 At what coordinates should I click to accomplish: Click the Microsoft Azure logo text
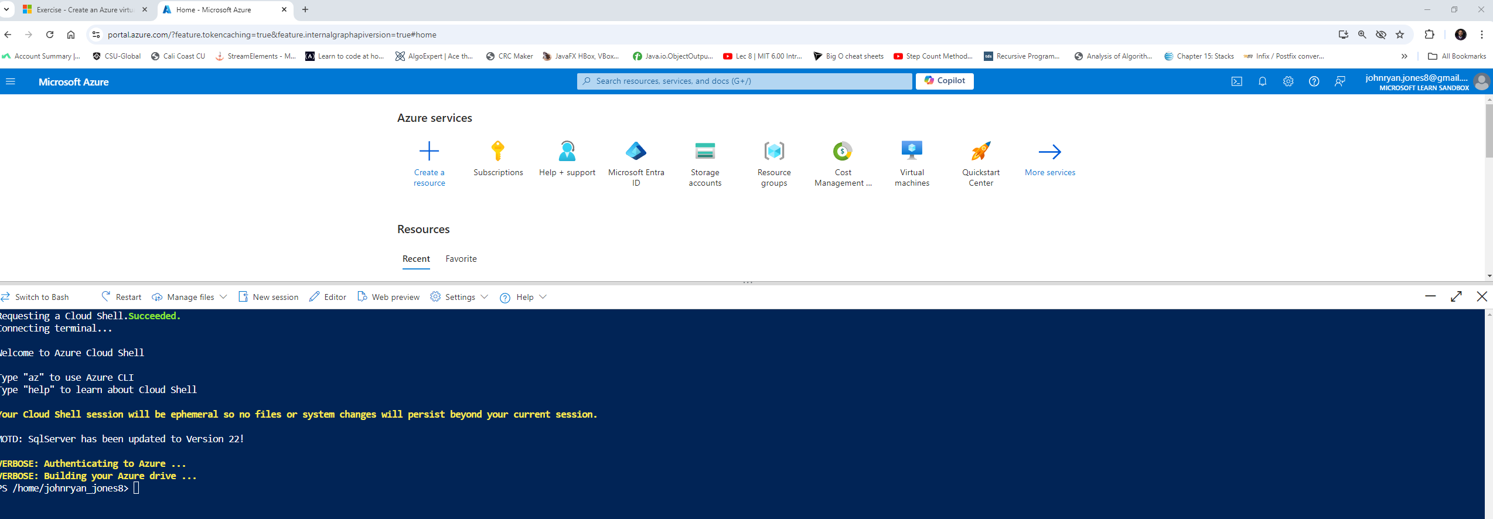pos(74,82)
